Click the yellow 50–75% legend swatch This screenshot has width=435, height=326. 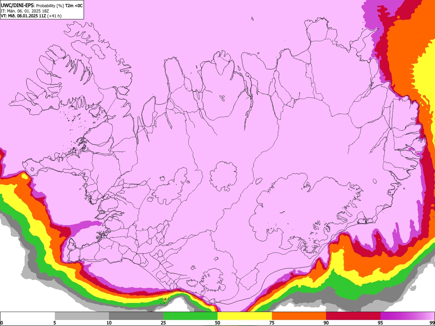click(x=245, y=316)
